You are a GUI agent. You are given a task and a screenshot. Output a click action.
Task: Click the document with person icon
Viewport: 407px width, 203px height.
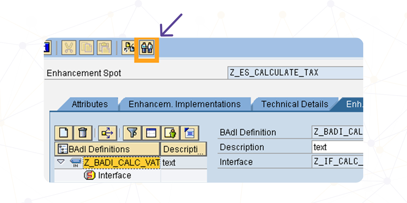(170, 133)
